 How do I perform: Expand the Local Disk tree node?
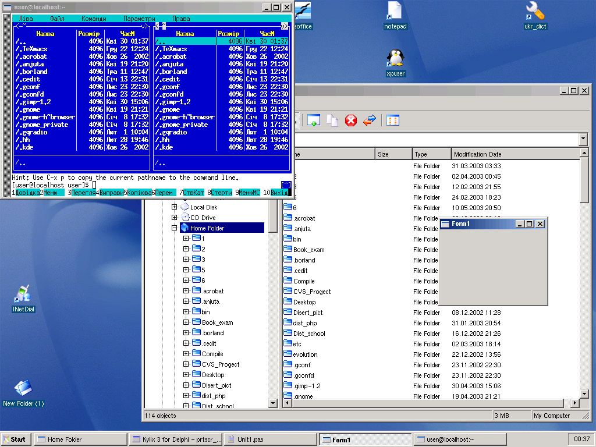(x=174, y=207)
